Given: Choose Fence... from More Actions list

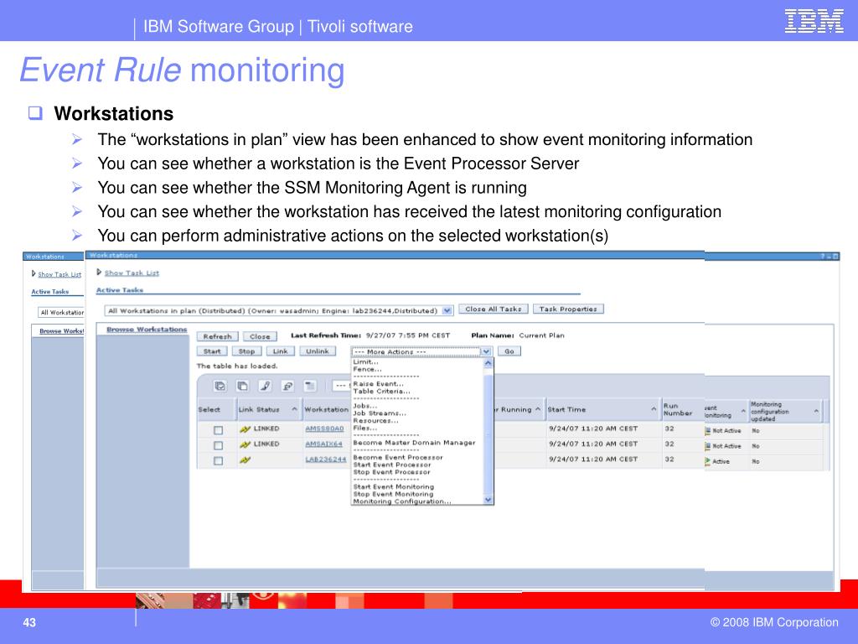Looking at the screenshot, I should [367, 369].
